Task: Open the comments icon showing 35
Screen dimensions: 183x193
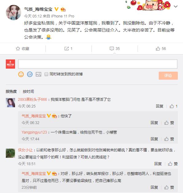Action: point(112,49)
